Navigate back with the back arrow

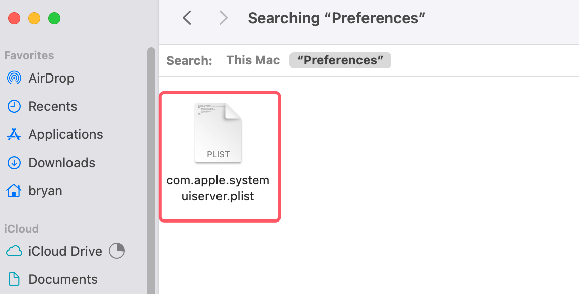click(187, 18)
